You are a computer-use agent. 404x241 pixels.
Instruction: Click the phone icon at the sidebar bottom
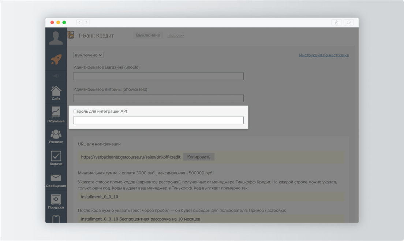coord(56,219)
